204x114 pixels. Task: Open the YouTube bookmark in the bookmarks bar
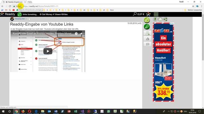(x=13, y=10)
